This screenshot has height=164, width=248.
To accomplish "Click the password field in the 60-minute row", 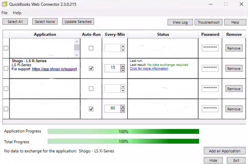I will 210,109.
